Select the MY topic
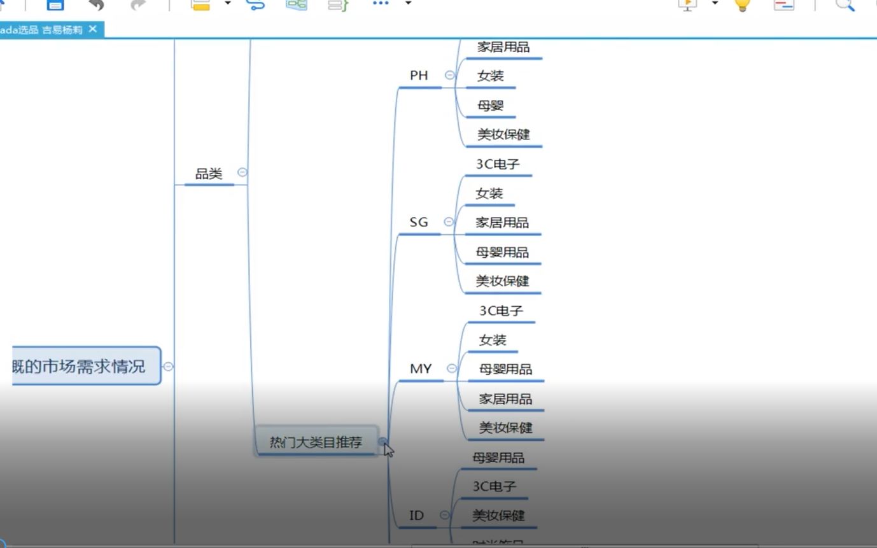Viewport: 877px width, 548px height. [421, 369]
